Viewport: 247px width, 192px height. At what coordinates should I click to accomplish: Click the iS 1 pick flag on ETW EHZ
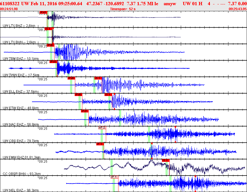click(x=108, y=94)
